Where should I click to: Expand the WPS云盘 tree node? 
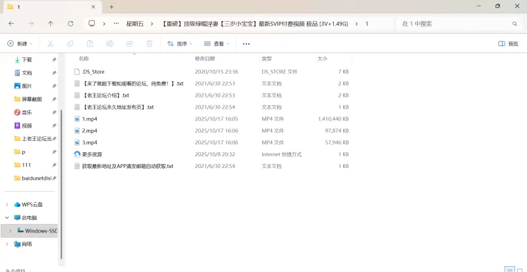(x=7, y=204)
